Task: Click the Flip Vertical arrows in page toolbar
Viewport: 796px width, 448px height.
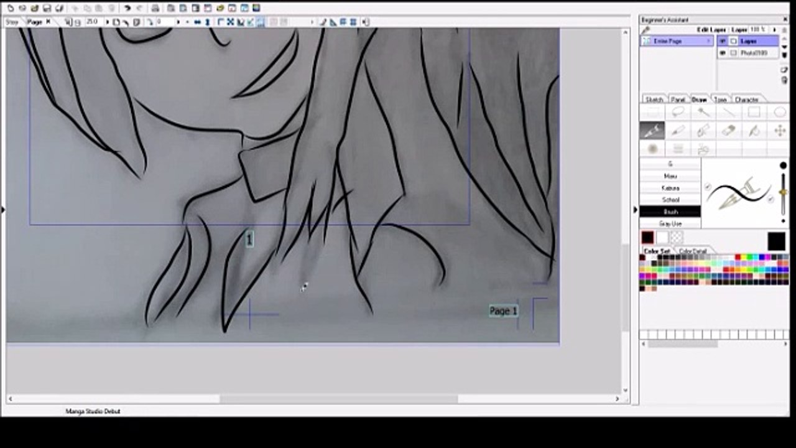Action: pos(208,22)
